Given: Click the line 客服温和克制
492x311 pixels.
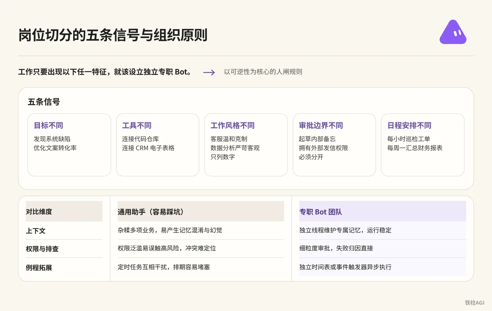Looking at the screenshot, I should (229, 139).
